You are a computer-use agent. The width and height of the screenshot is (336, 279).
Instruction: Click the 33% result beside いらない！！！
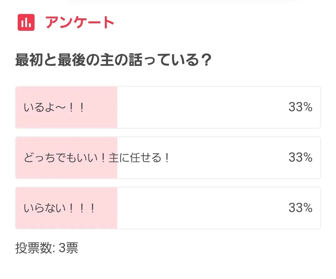point(300,208)
